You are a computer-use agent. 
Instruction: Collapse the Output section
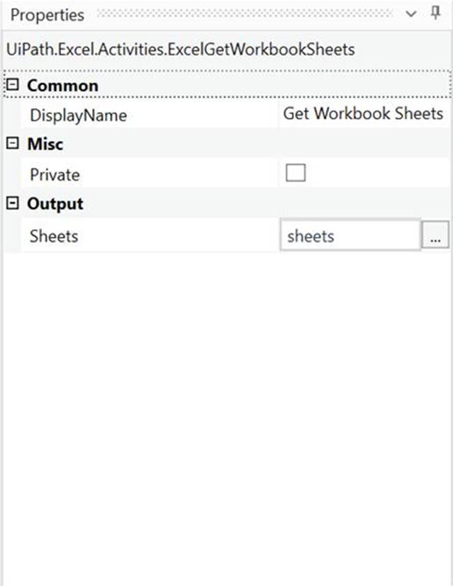11,204
